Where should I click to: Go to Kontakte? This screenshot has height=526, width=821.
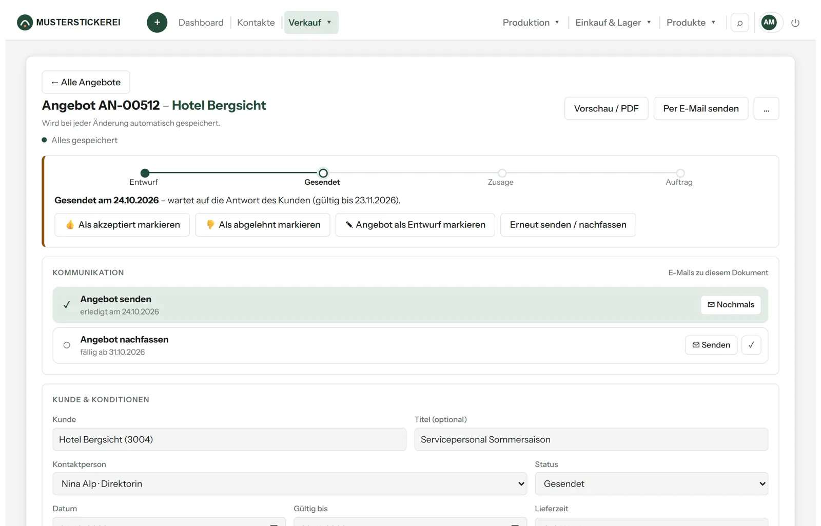(256, 23)
